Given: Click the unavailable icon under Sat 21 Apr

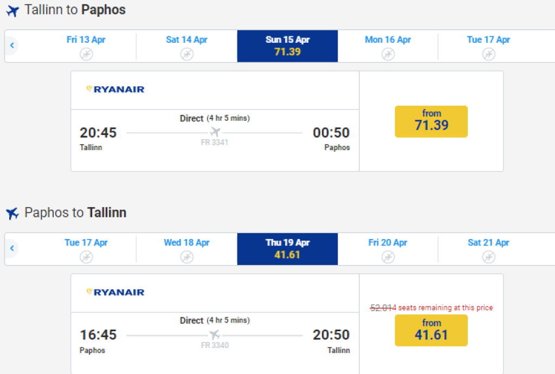Looking at the screenshot, I should click(x=489, y=257).
